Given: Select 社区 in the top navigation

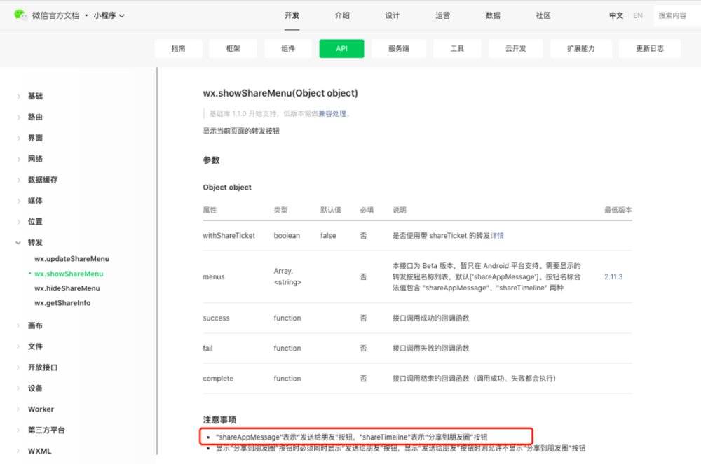Looking at the screenshot, I should coord(542,15).
